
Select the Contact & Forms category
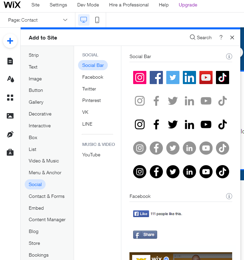47,196
